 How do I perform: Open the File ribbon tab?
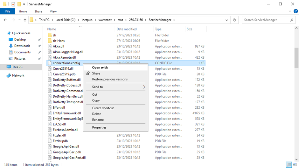coord(8,11)
